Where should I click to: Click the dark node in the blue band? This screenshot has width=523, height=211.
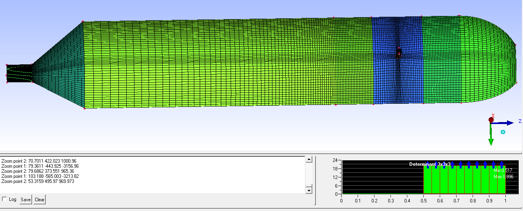pyautogui.click(x=399, y=51)
